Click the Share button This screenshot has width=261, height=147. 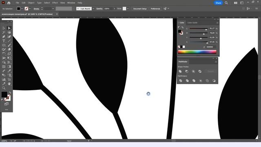click(x=218, y=3)
